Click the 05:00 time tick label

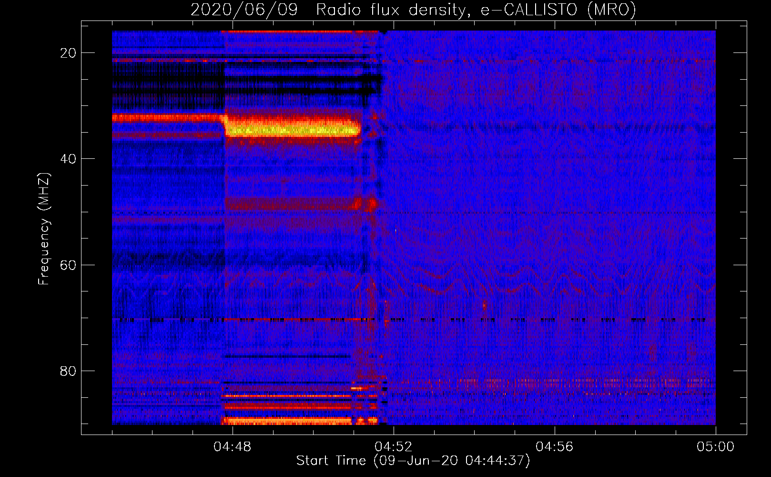[x=715, y=447]
